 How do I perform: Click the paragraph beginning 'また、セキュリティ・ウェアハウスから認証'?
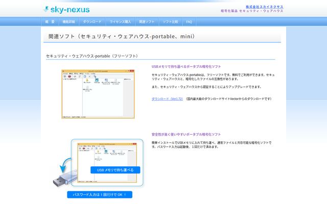(x=206, y=87)
